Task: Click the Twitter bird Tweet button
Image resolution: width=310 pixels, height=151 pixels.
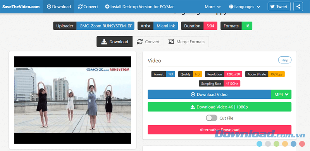Action: (279, 7)
